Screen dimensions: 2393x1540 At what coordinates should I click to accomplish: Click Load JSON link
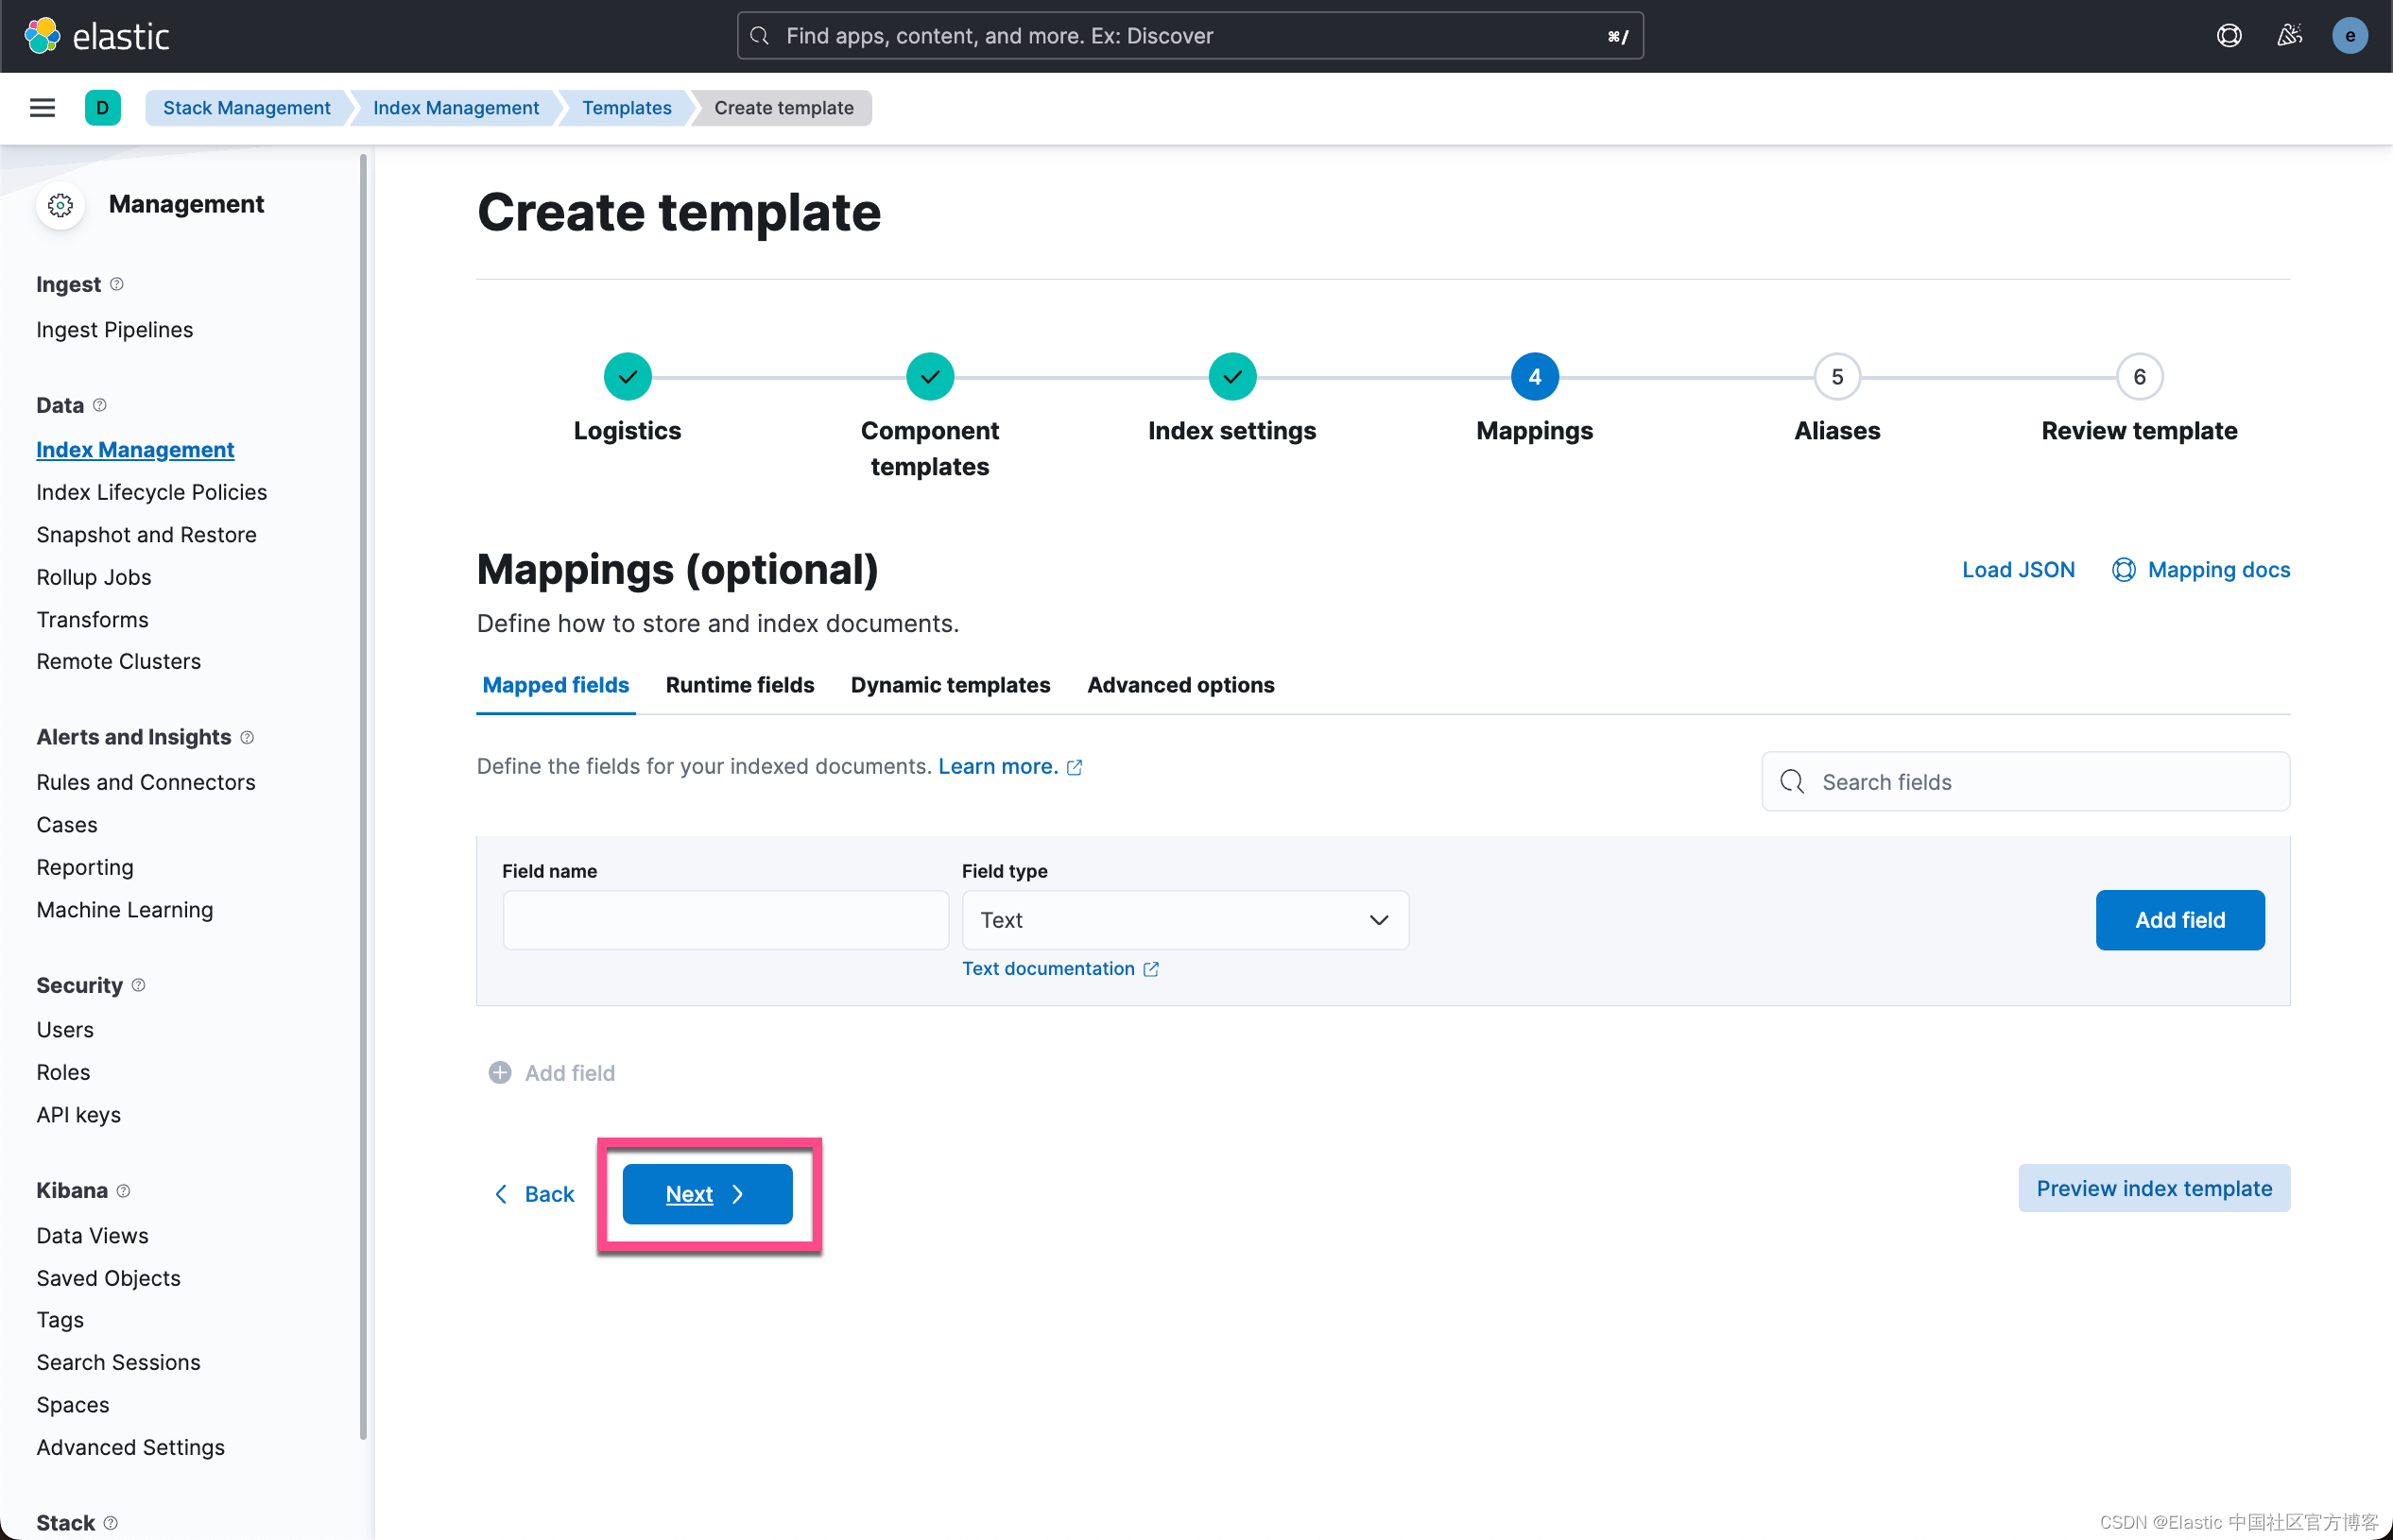click(2018, 570)
